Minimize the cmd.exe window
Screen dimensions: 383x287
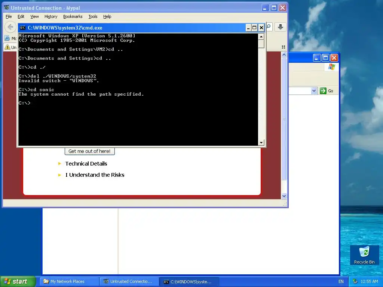[x=248, y=28]
